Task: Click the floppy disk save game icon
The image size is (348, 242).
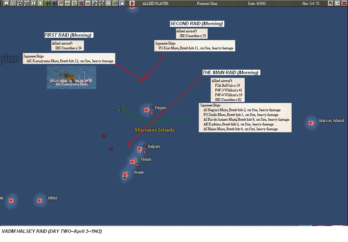Action: coord(6,3)
